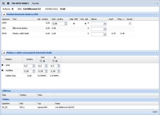Select 'Bílkovinné plodiny' title cell

pyautogui.click(x=20, y=28)
